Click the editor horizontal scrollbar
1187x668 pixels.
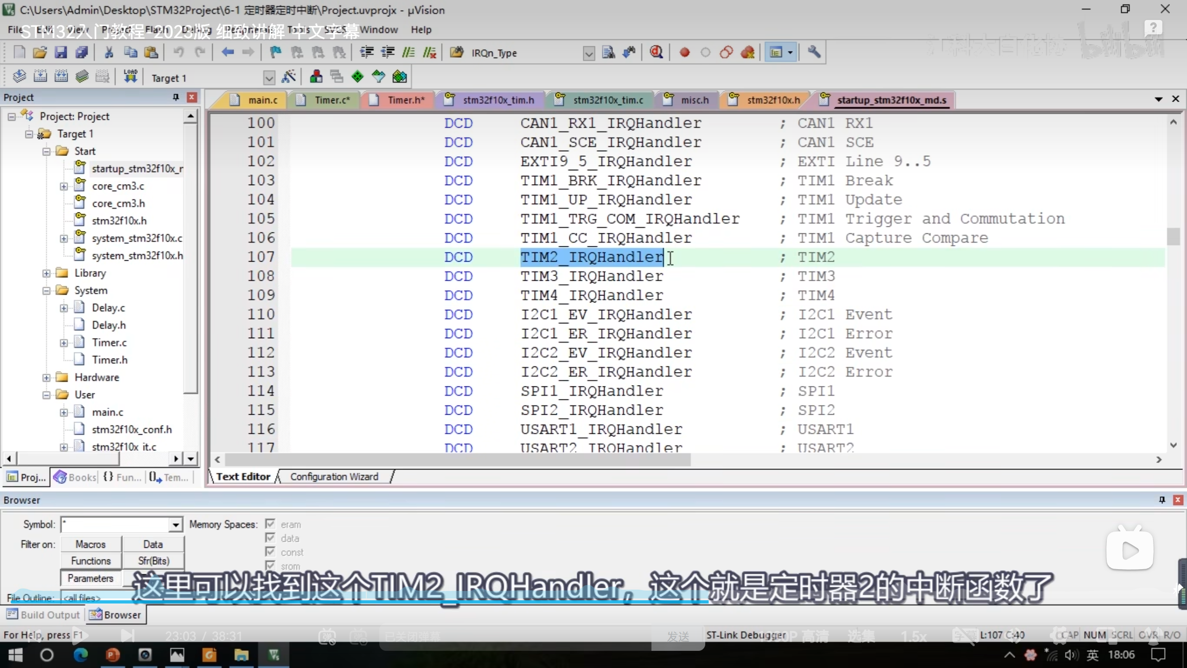coord(457,459)
